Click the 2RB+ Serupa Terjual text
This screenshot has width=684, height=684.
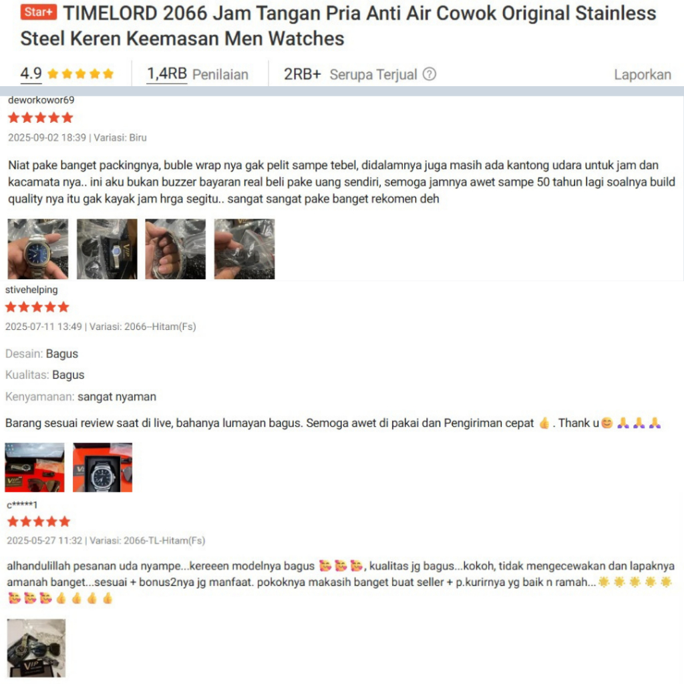pyautogui.click(x=350, y=74)
